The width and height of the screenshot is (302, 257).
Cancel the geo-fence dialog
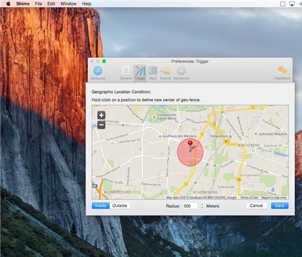click(256, 206)
